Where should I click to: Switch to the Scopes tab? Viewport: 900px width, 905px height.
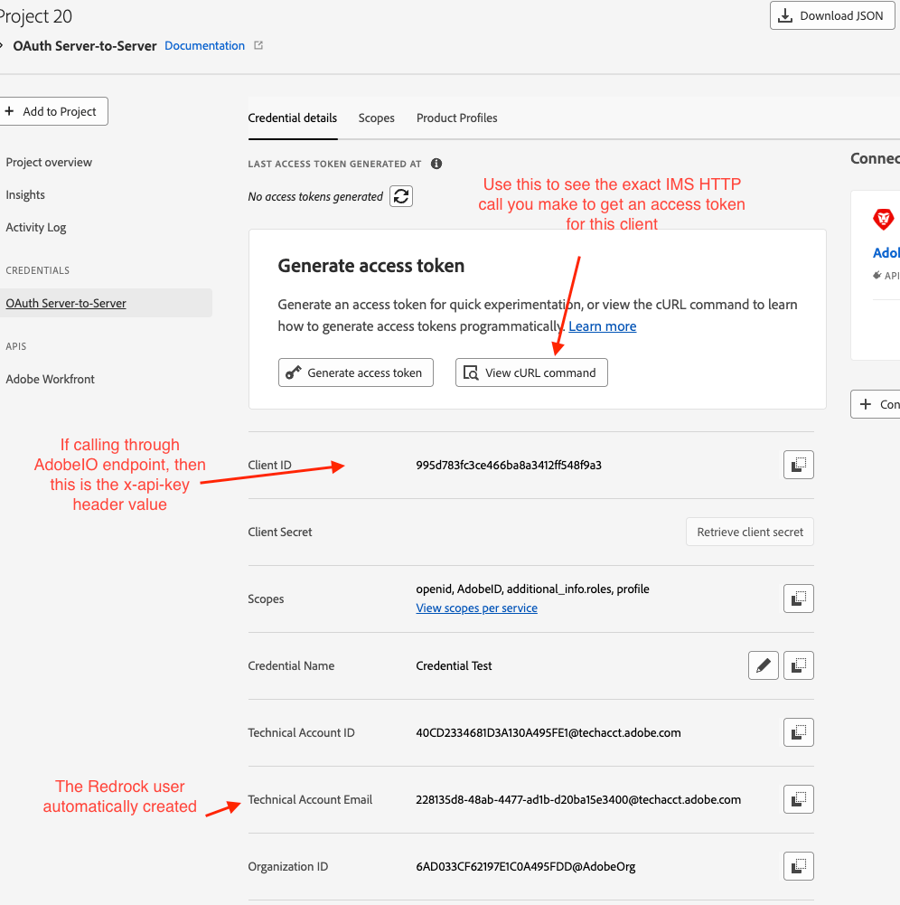click(376, 118)
